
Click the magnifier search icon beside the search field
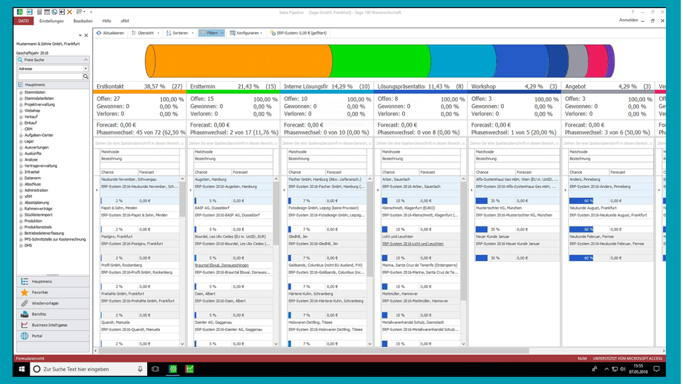[86, 76]
